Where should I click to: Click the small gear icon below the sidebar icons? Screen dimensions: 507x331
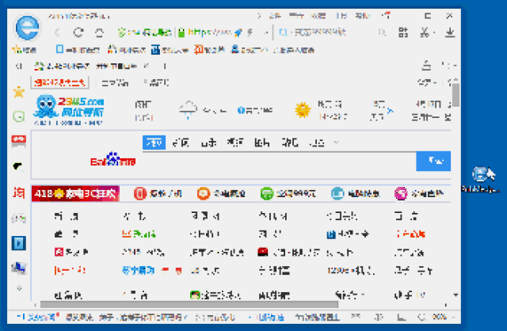tap(19, 287)
